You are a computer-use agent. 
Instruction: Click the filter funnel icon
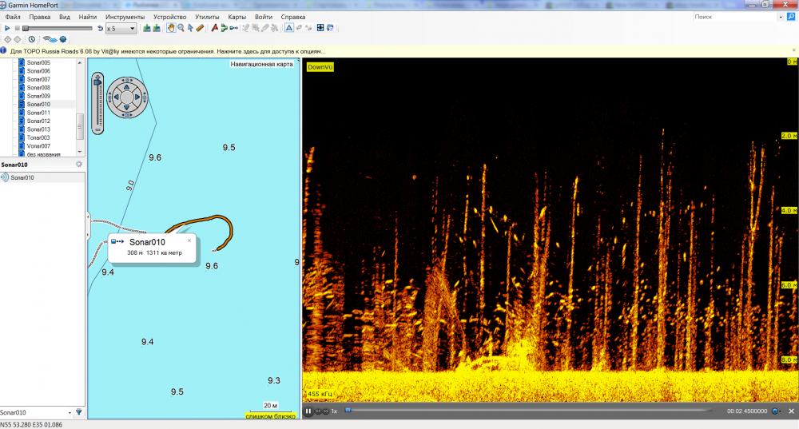pos(79,412)
